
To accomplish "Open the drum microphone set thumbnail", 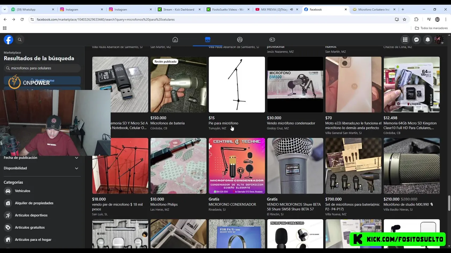I will 353,166.
